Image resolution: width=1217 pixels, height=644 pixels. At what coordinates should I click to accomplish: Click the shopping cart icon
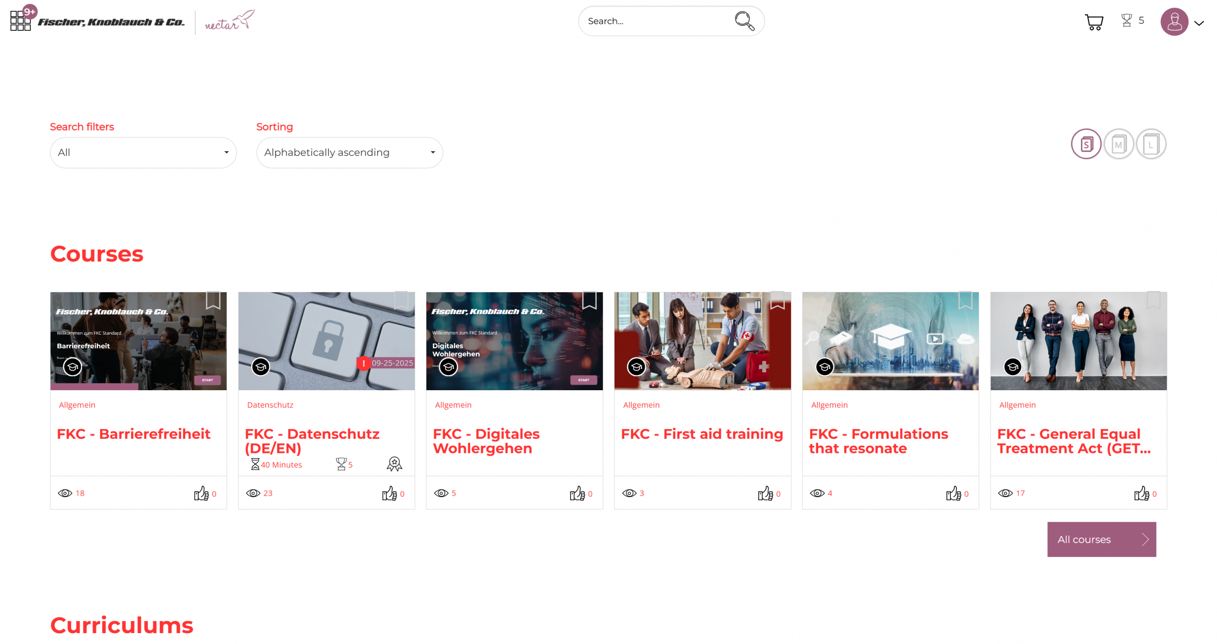(x=1093, y=21)
